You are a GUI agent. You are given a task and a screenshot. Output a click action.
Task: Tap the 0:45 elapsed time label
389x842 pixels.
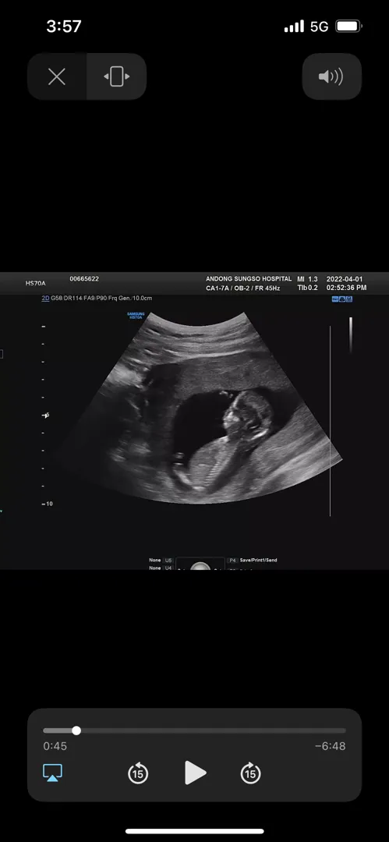(55, 746)
